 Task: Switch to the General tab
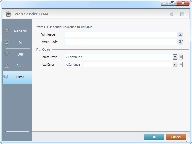click(17, 31)
